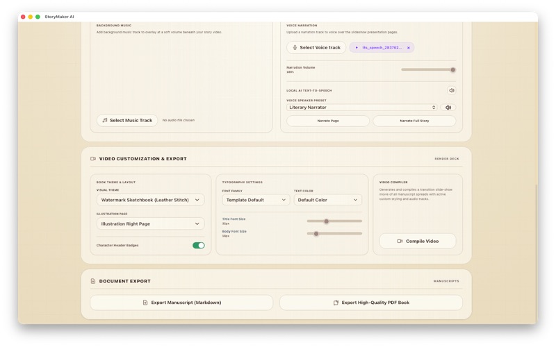Click the TYPOGRAPHY SETTINGS label

(x=242, y=183)
